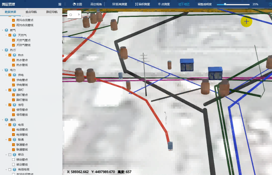Image resolution: width=272 pixels, height=175 pixels.
Task: Click the 漫游 roaming tool in toolbar
Action: coord(184,4)
